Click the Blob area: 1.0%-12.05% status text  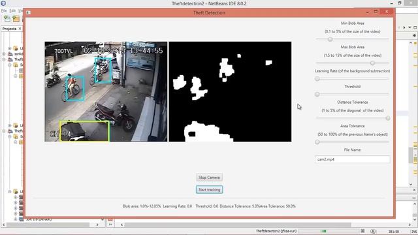click(x=142, y=206)
